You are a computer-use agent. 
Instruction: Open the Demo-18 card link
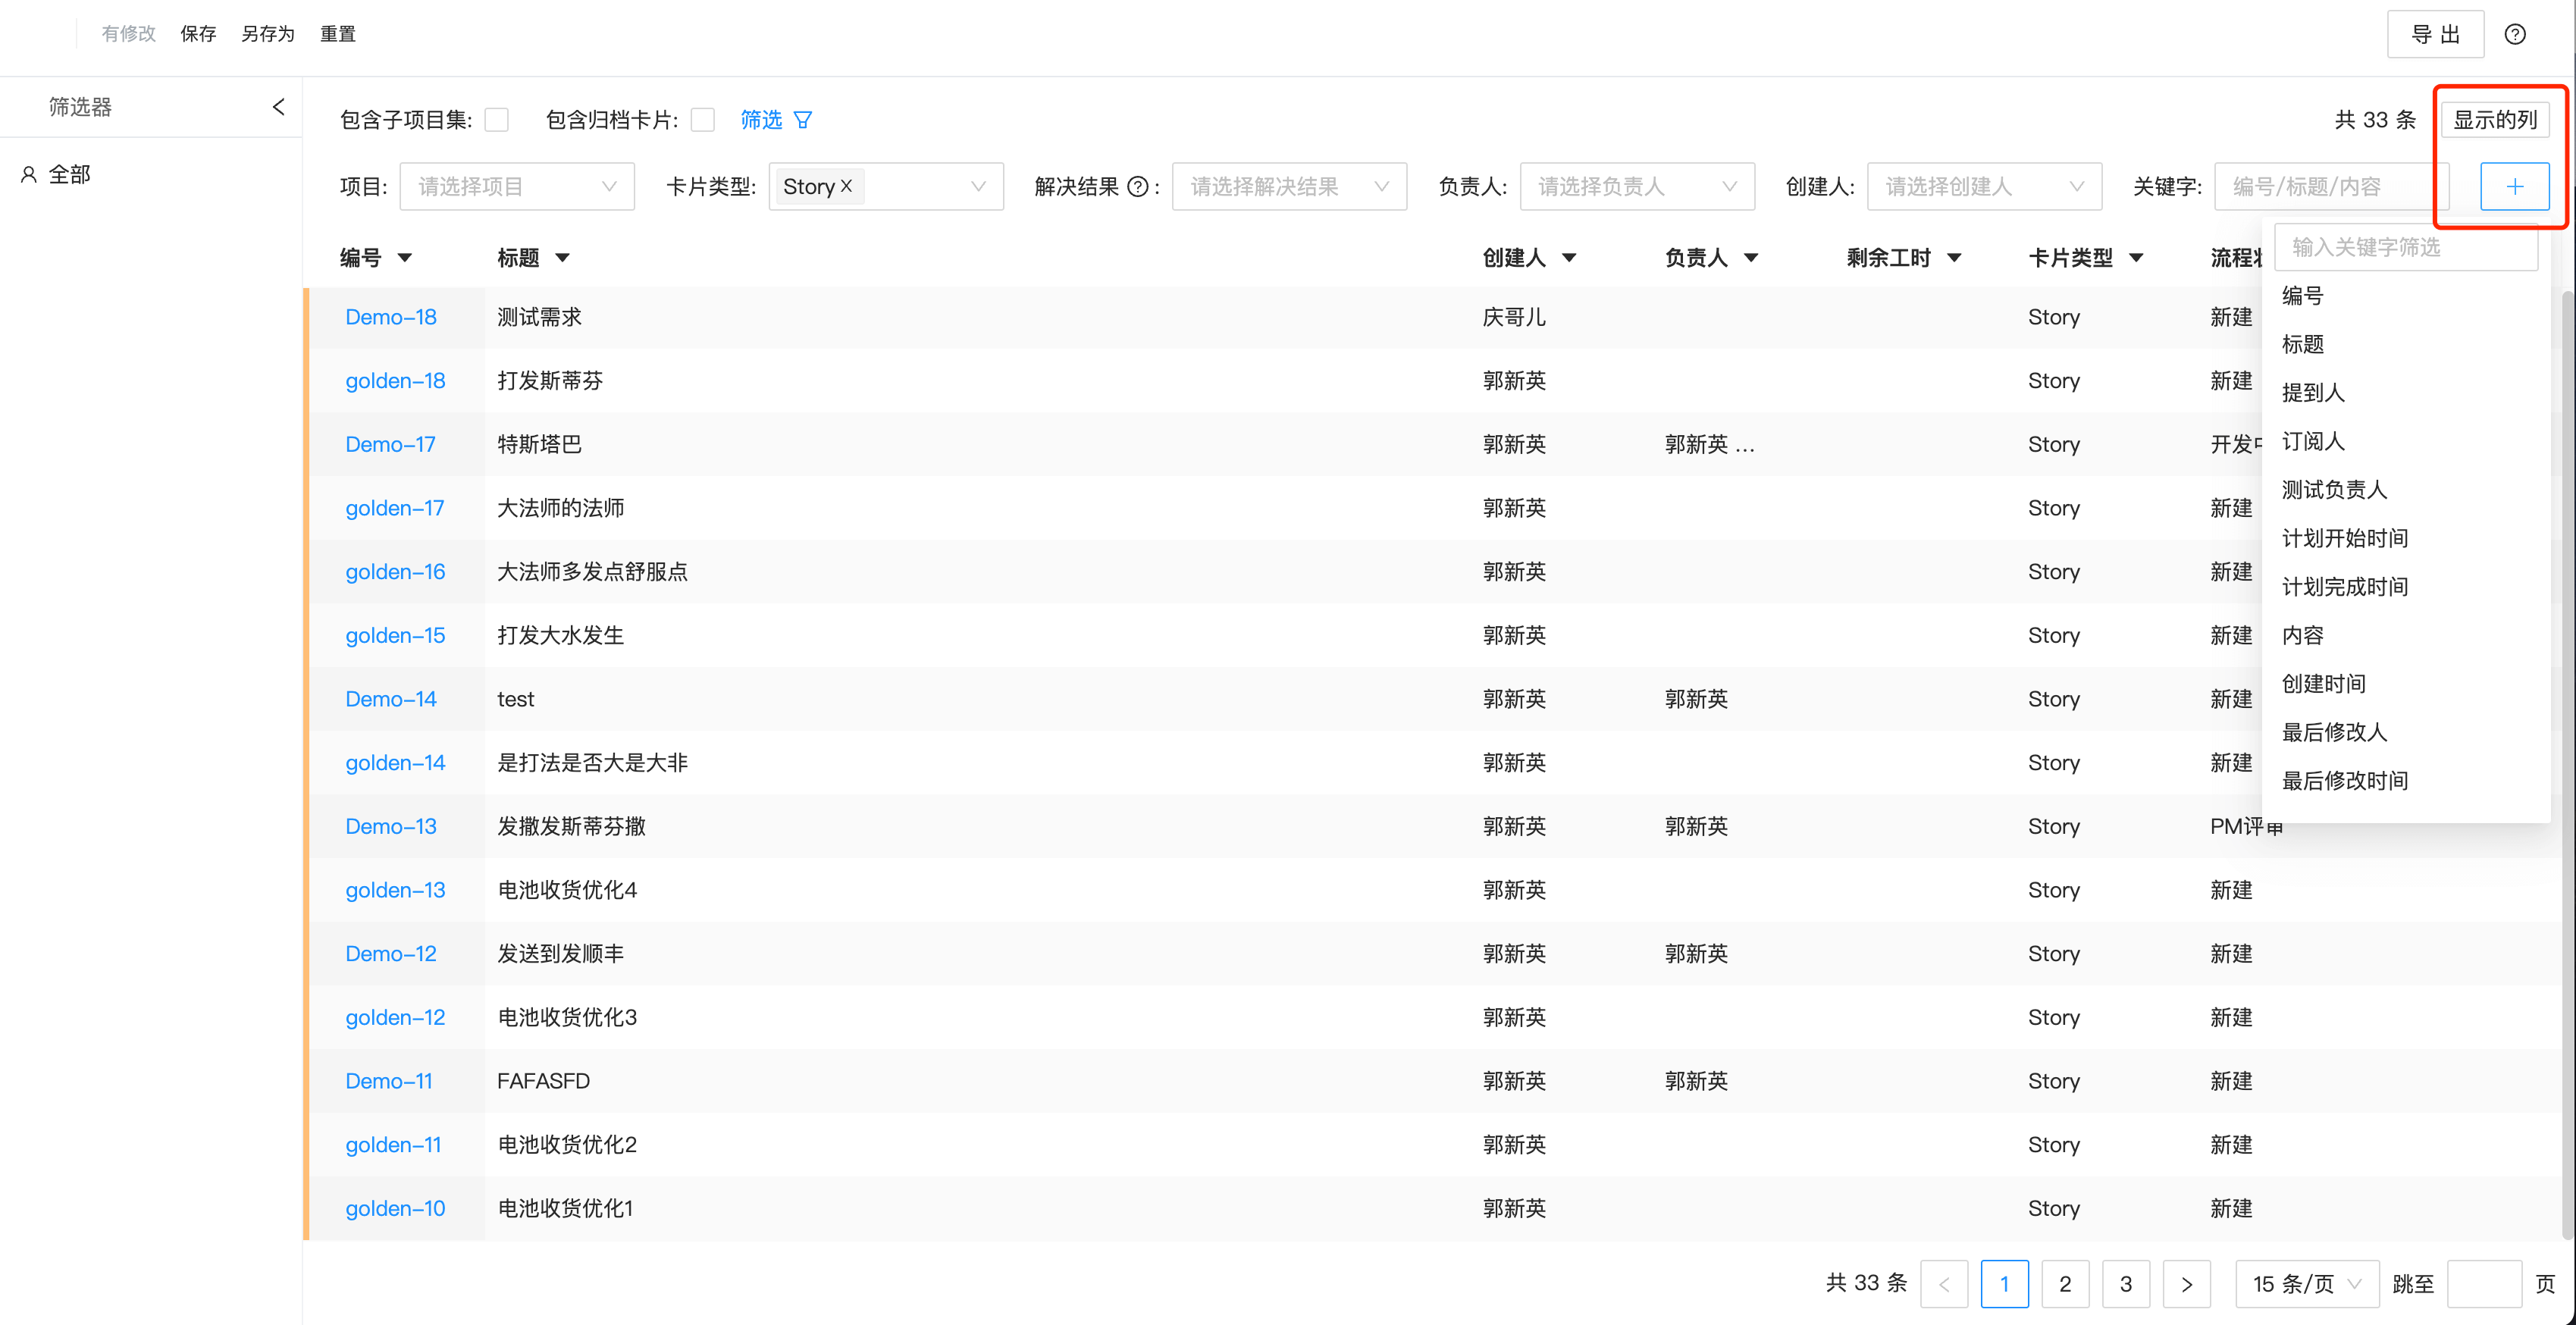click(x=391, y=317)
